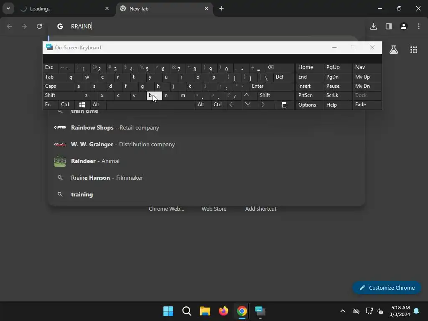Open the Web Store shortcut
This screenshot has width=428, height=321.
(x=214, y=209)
